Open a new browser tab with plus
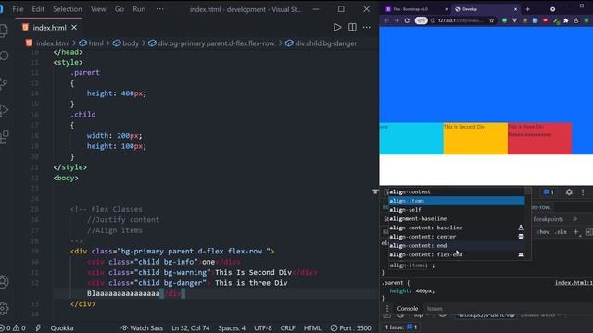 tap(528, 9)
